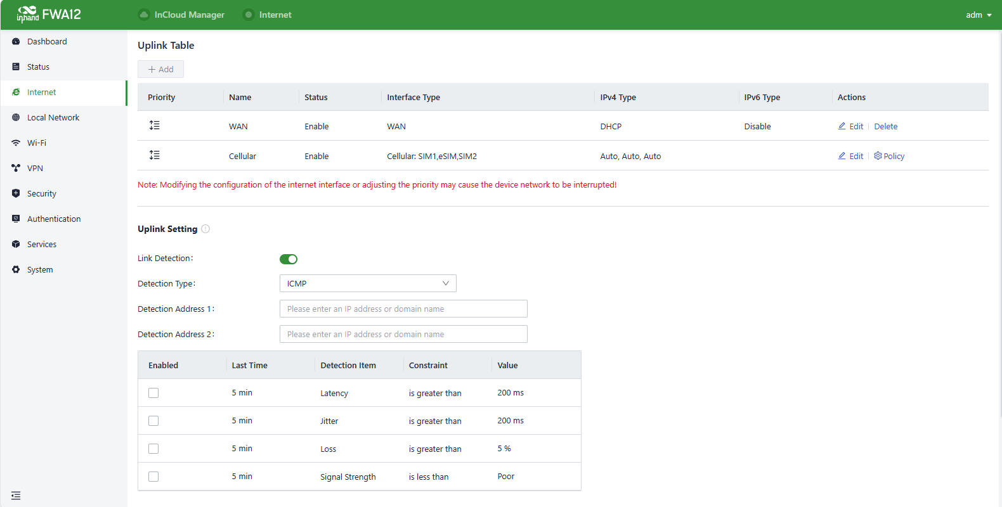This screenshot has height=507, width=1002.
Task: Enable the Latency detection checkbox
Action: 153,393
